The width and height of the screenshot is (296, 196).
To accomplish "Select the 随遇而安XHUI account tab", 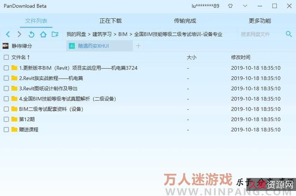I will click(x=100, y=46).
